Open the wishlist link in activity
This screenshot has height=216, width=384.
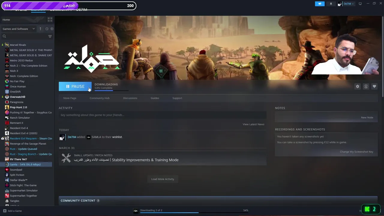point(117,137)
